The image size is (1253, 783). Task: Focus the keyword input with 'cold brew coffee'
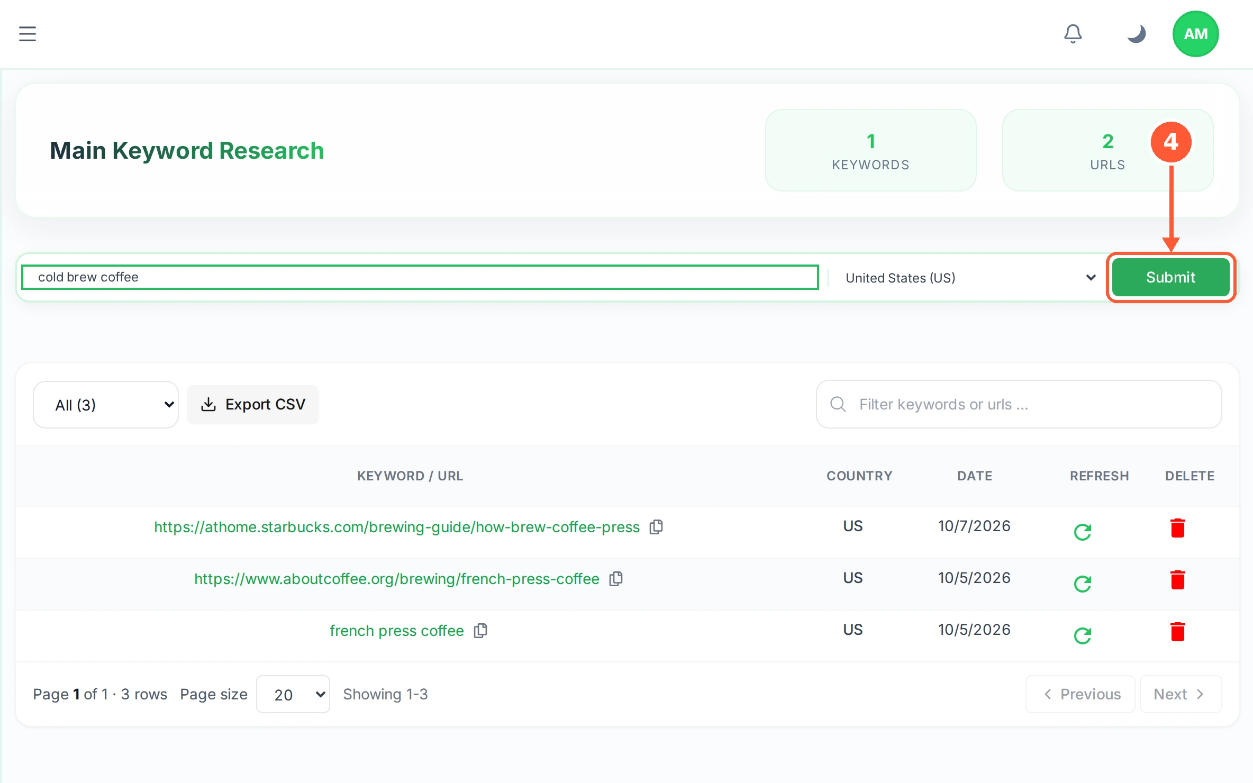420,277
